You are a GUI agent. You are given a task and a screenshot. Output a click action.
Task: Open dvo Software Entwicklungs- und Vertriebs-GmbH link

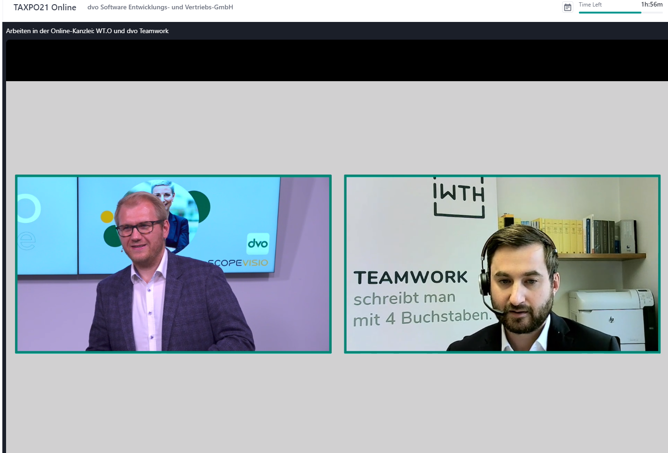[160, 7]
